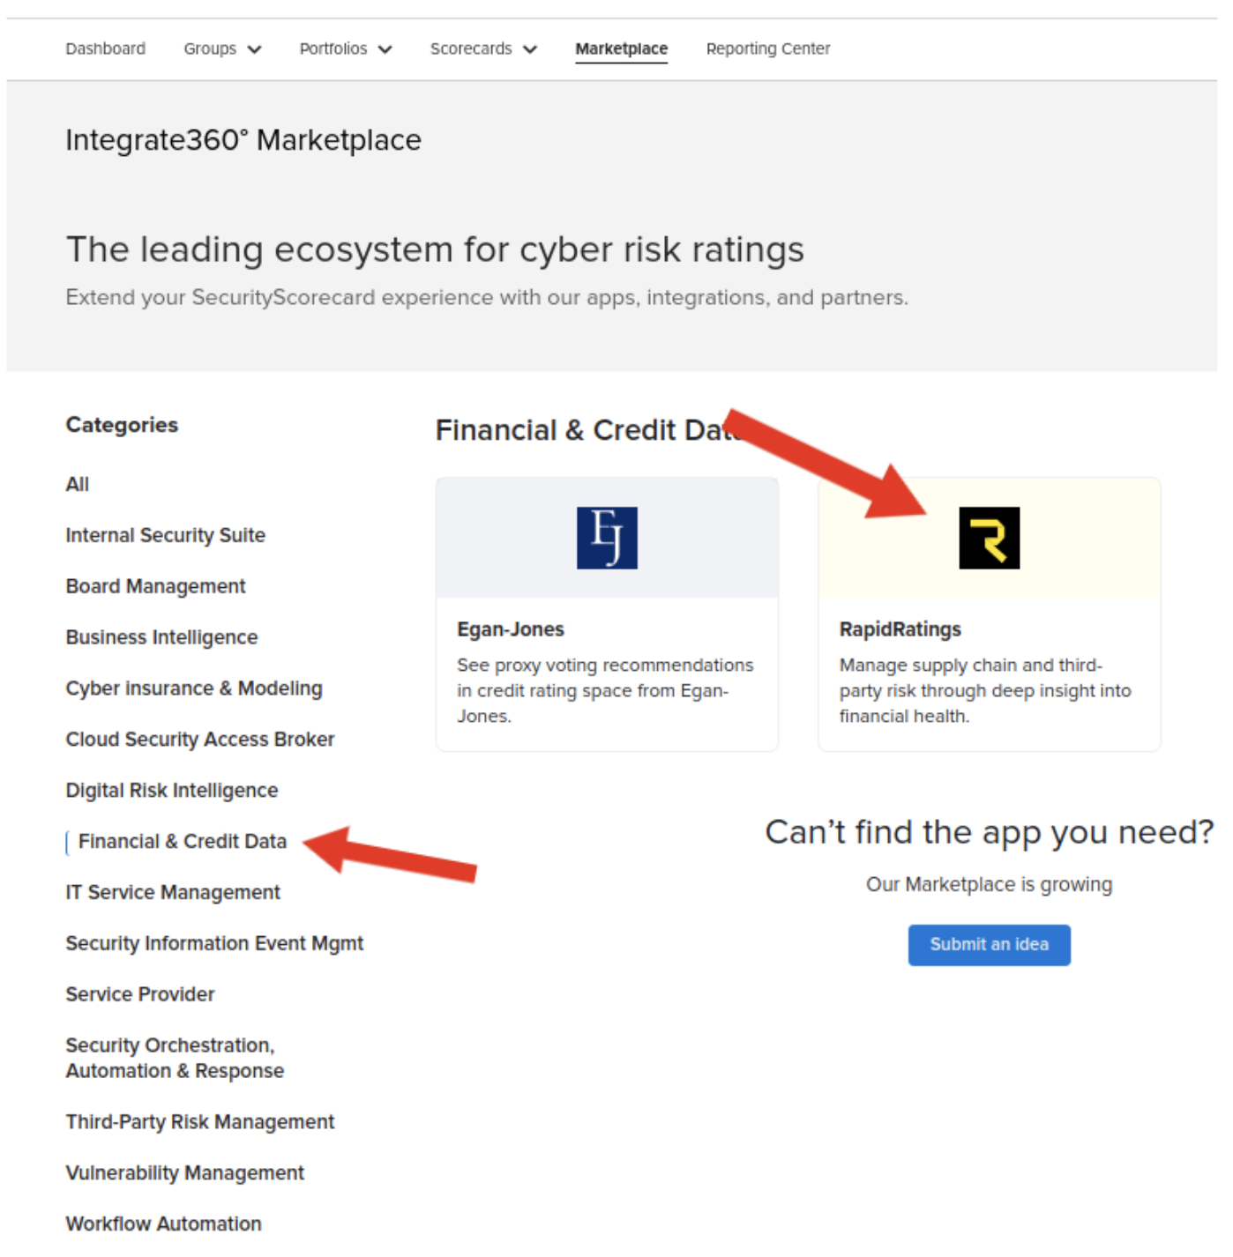Select Internal Security Suite category

[x=165, y=535]
